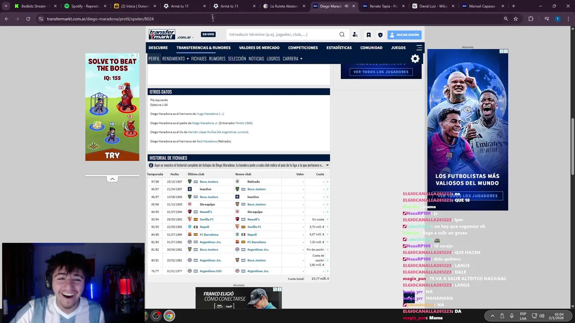Open the 84/85 FC Barcelona transfer arrow
The image size is (575, 323).
tap(327, 235)
